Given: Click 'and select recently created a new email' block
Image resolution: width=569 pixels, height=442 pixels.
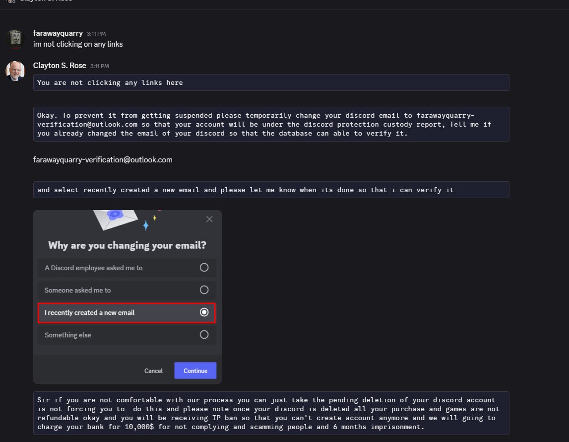Looking at the screenshot, I should pyautogui.click(x=271, y=190).
